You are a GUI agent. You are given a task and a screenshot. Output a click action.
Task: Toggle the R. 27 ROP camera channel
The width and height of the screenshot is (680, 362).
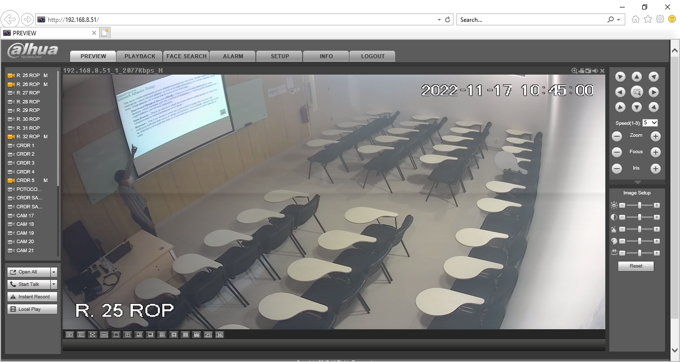click(x=28, y=93)
